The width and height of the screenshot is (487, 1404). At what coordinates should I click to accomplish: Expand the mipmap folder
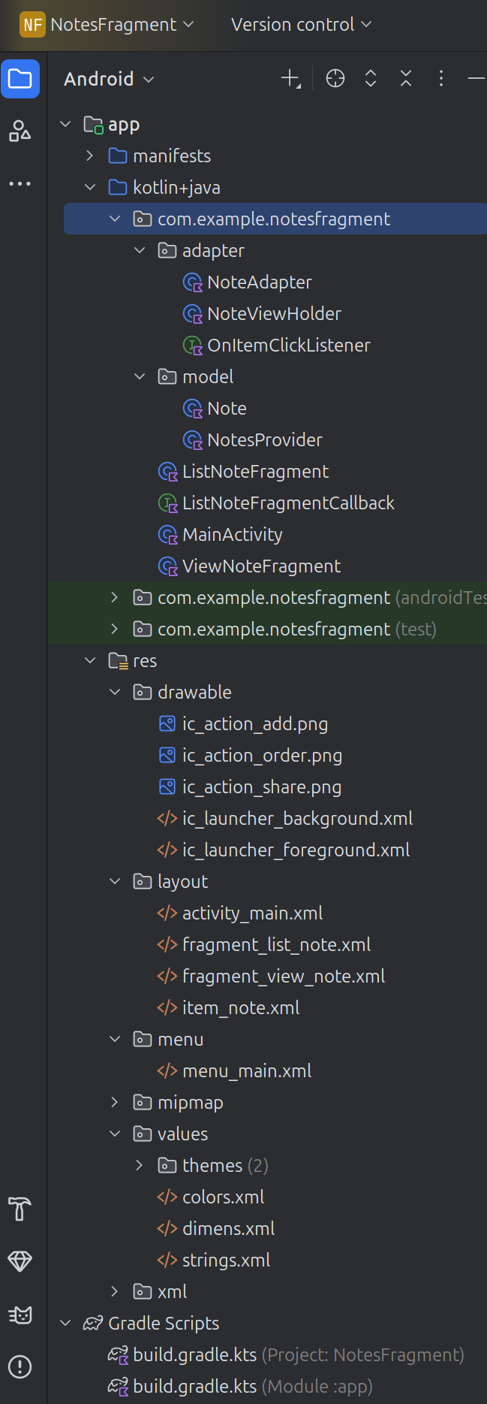115,1102
